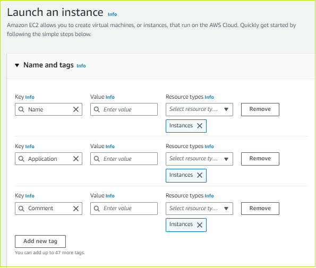Remove Instances chip from Name tag row
This screenshot has width=316, height=268.
click(200, 126)
